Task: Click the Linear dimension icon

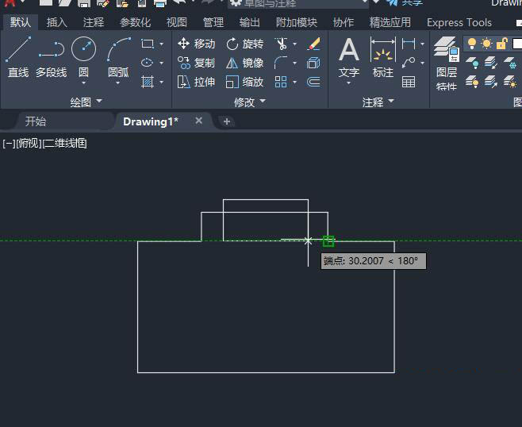Action: point(409,44)
